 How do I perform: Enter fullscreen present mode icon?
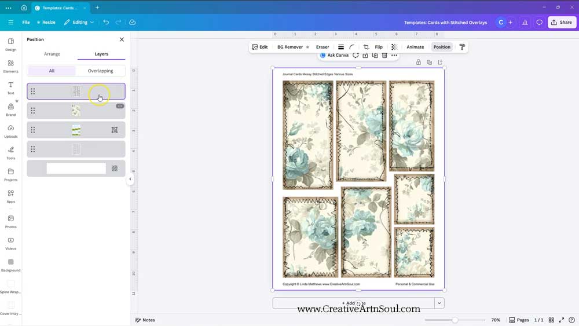(x=561, y=320)
